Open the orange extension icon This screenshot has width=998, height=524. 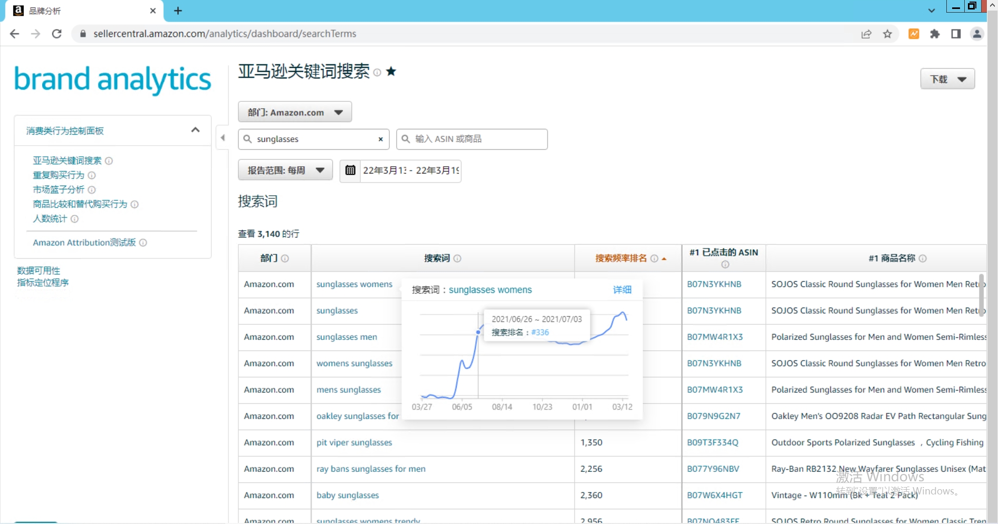pos(914,34)
